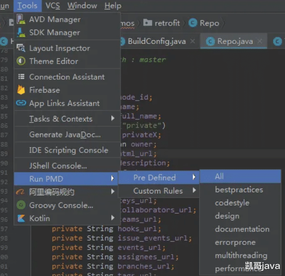Screen dimensions: 285x276
Task: Open Kotlin menu entry
Action: click(67, 218)
